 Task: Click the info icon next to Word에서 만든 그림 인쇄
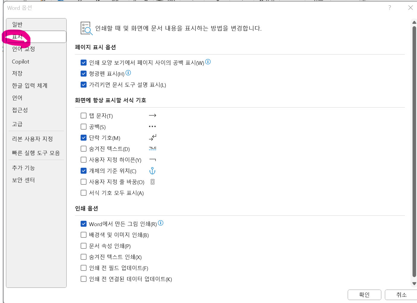tap(161, 223)
